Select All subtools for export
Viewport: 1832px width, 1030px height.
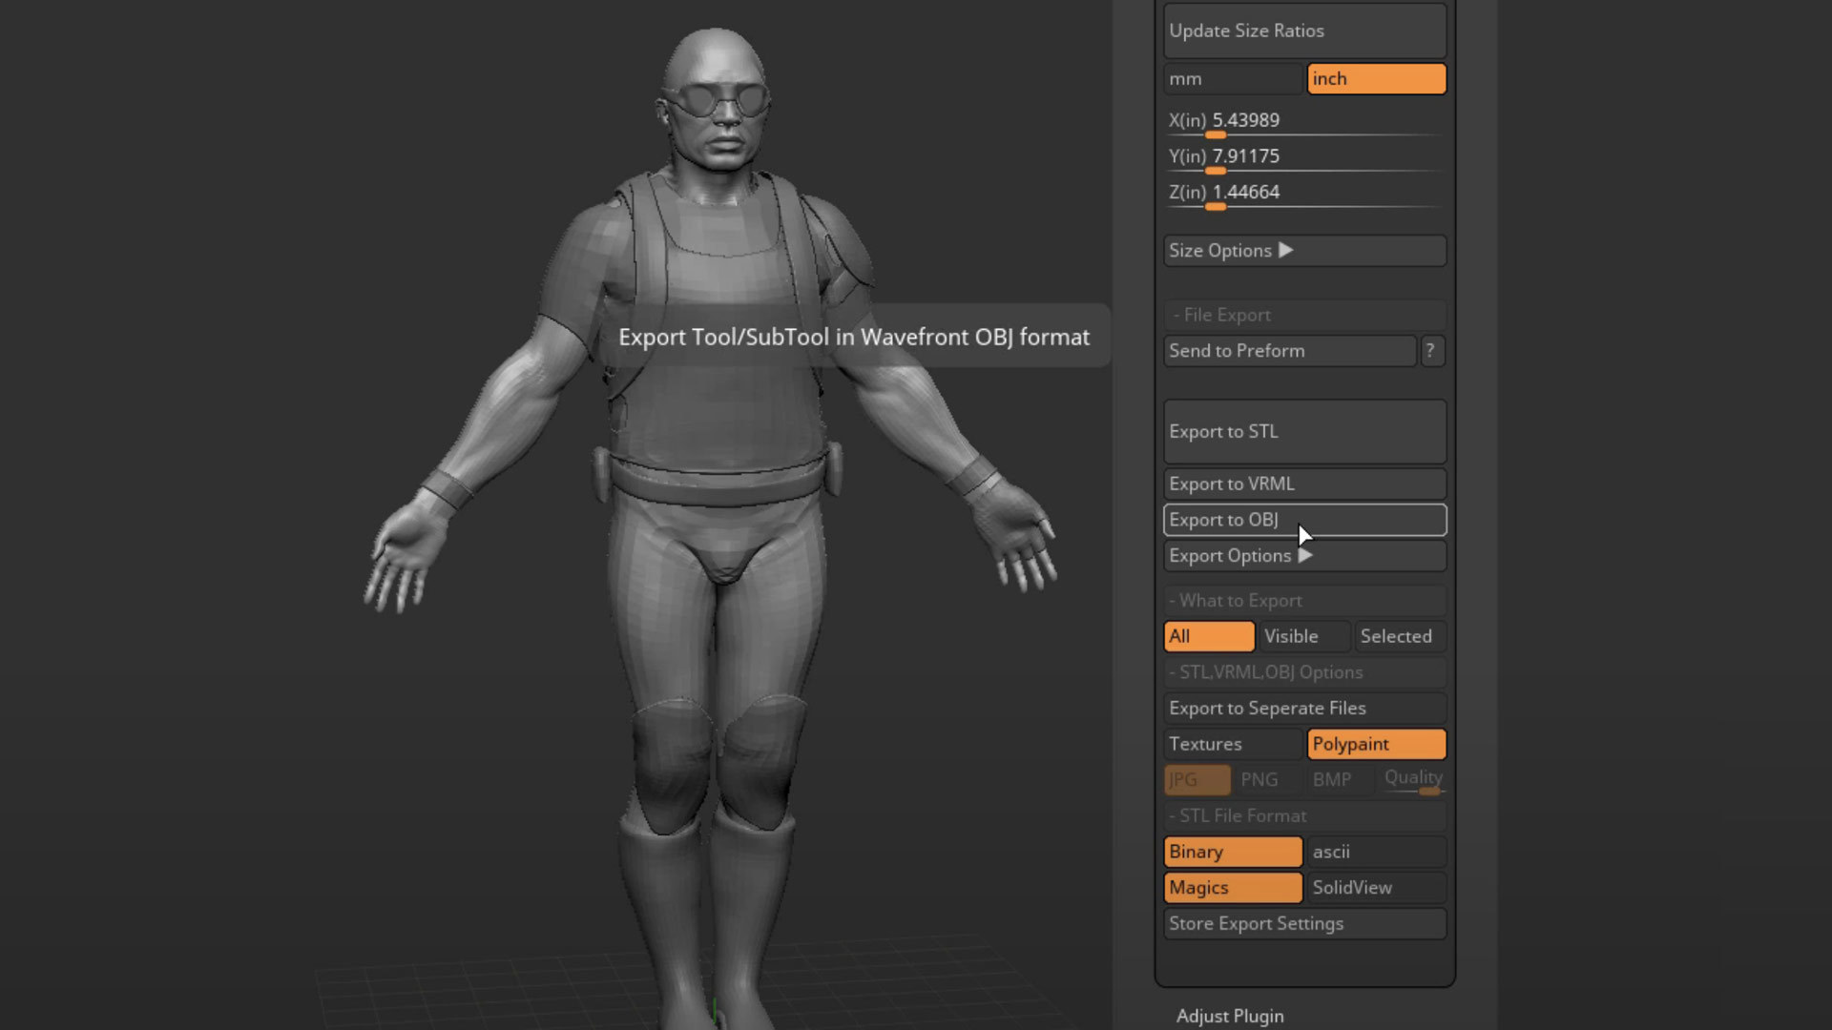[1208, 636]
